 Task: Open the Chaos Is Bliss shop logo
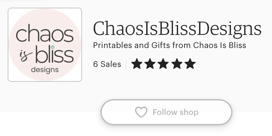[45, 45]
